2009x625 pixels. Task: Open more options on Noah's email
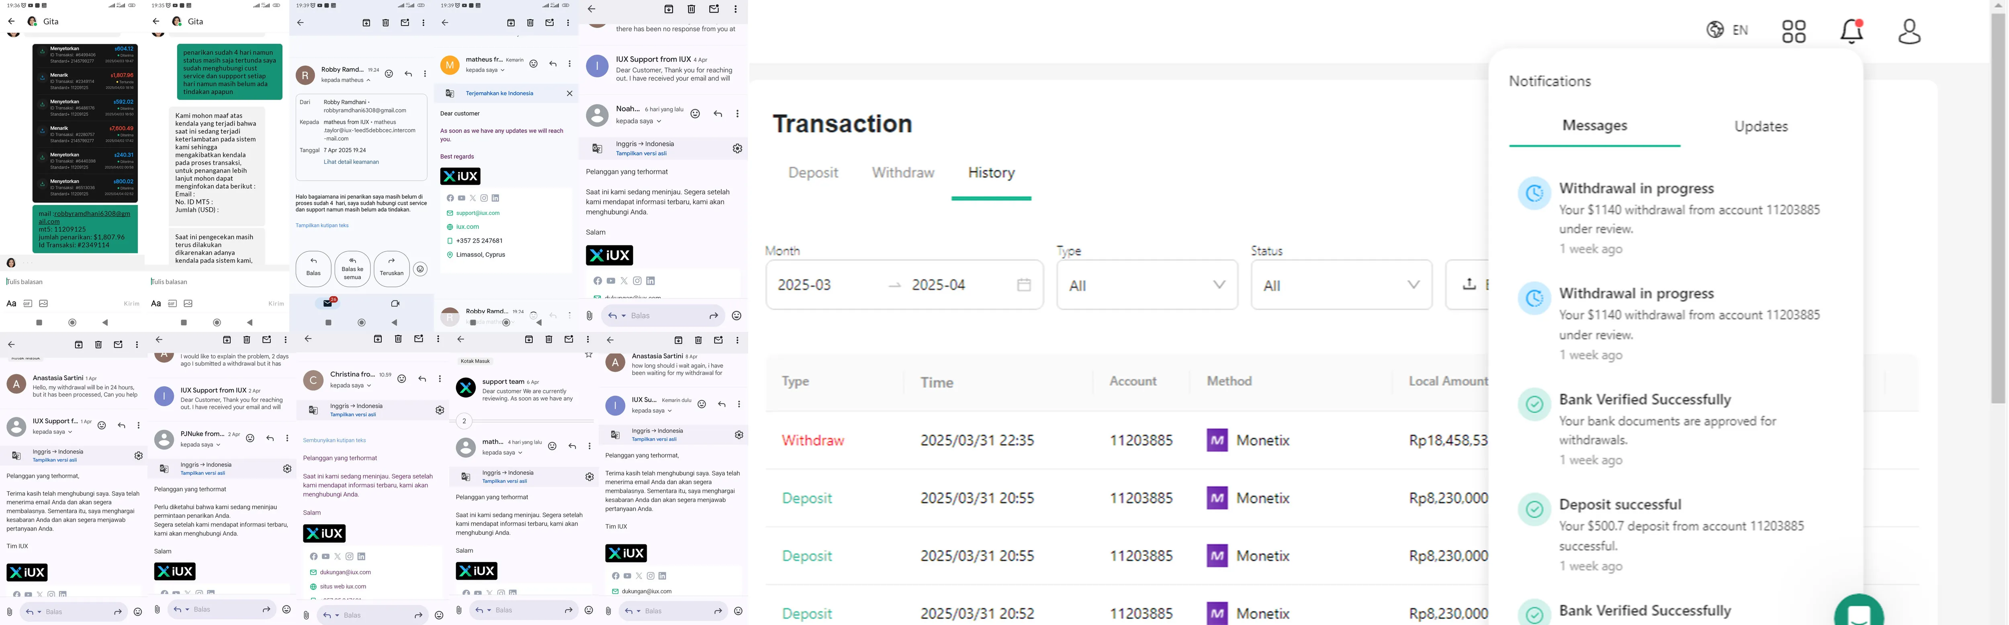pos(737,114)
